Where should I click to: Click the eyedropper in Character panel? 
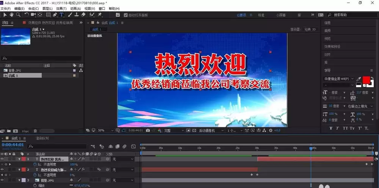(359, 79)
